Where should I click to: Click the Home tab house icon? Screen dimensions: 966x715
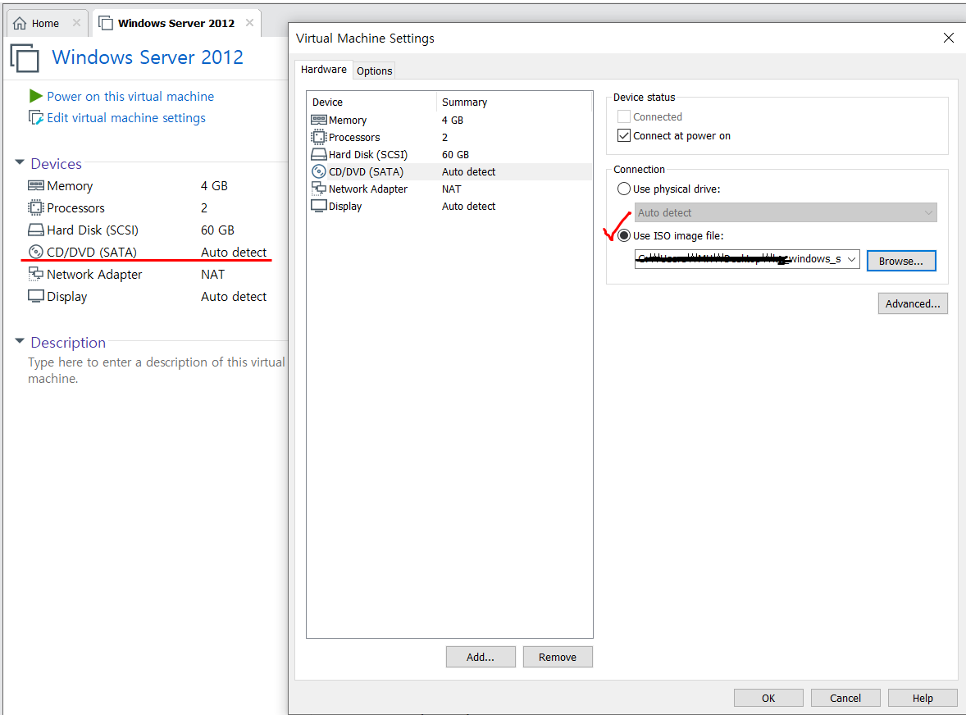(20, 24)
